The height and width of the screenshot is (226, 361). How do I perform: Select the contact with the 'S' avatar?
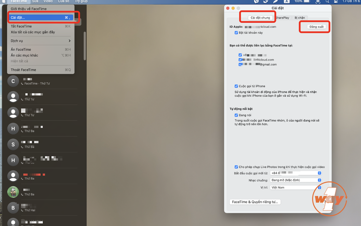[x=42, y=144]
